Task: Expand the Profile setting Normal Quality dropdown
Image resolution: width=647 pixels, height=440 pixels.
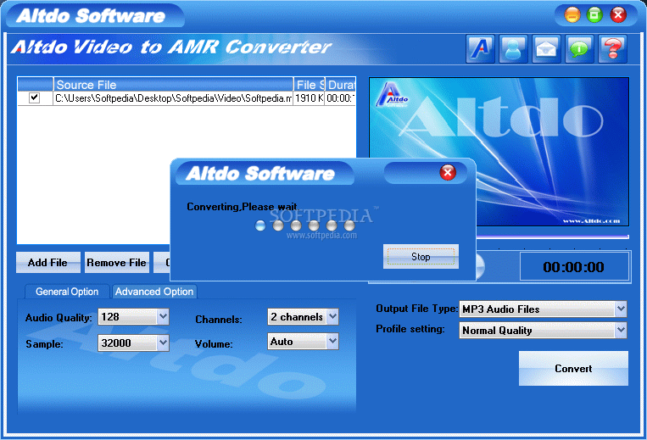Action: coord(621,330)
